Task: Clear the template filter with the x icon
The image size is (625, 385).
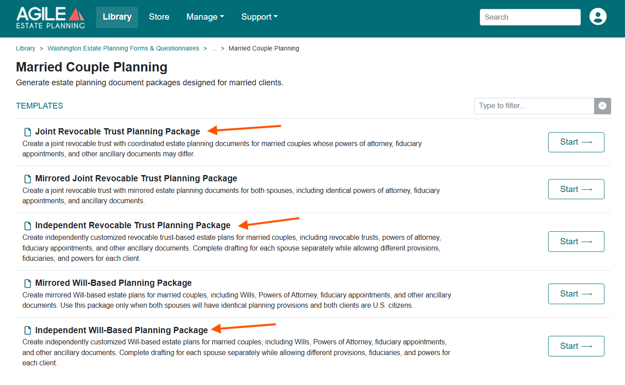Action: 602,106
